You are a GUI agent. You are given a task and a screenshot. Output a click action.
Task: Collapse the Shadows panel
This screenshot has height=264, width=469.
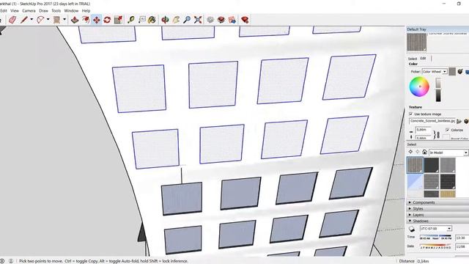tap(437, 221)
